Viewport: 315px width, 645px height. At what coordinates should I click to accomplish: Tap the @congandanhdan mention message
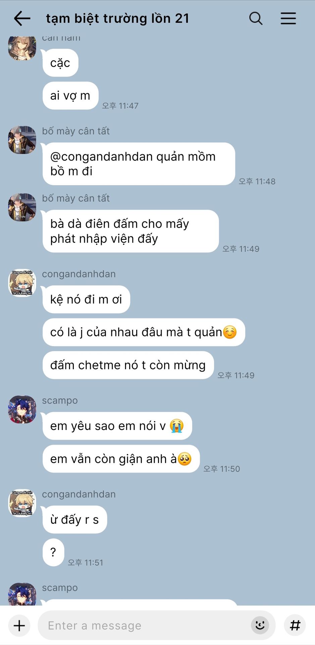pyautogui.click(x=139, y=164)
